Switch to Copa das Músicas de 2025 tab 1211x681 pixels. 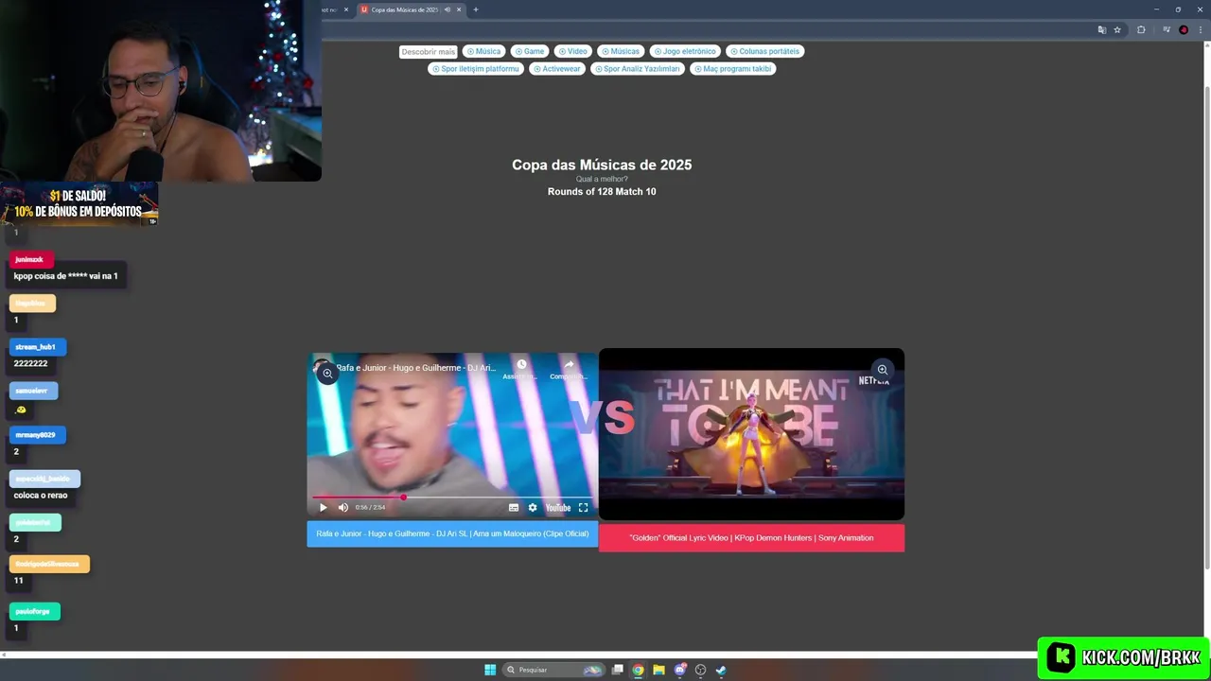click(x=404, y=9)
